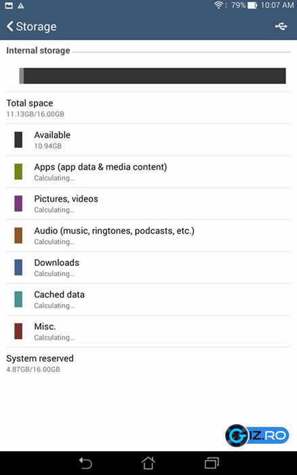
Task: Tap the back arrow beside Storage
Action: 10,26
